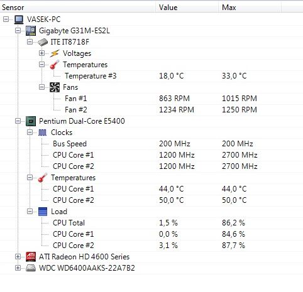
Task: Click the Max column header
Action: [250, 8]
